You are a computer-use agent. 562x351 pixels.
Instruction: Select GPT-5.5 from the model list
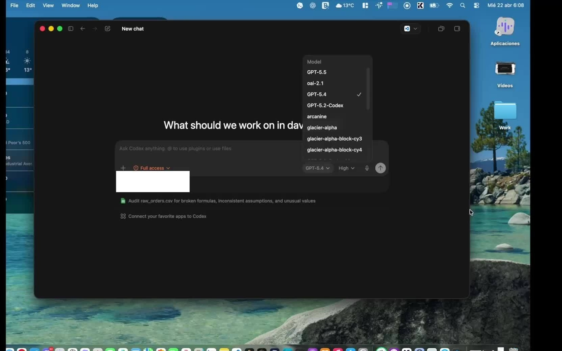tap(317, 72)
